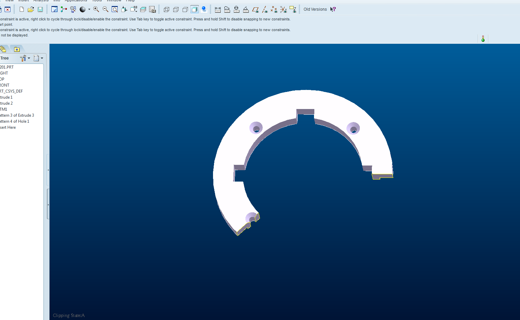Save the model with floppy disk icon
Screen dimensions: 520x320
pos(40,9)
